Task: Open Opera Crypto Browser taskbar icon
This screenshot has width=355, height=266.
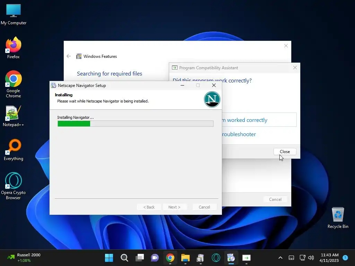Action: (216, 258)
